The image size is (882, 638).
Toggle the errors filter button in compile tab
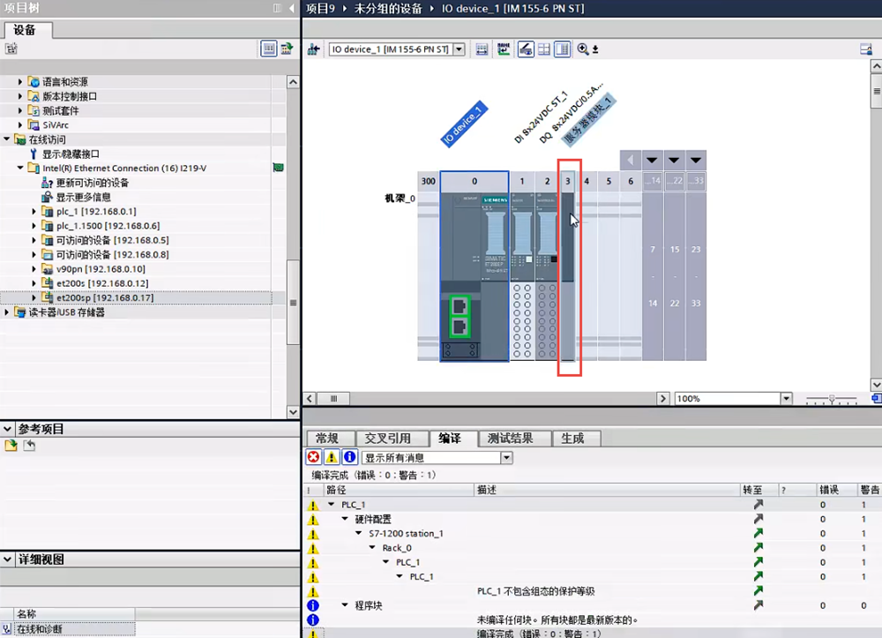click(x=313, y=458)
